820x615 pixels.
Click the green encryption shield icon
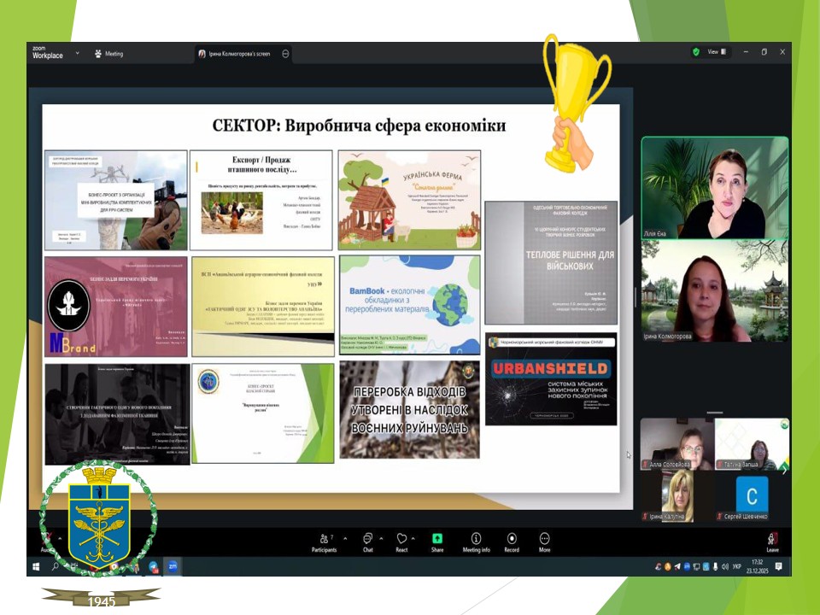point(696,52)
